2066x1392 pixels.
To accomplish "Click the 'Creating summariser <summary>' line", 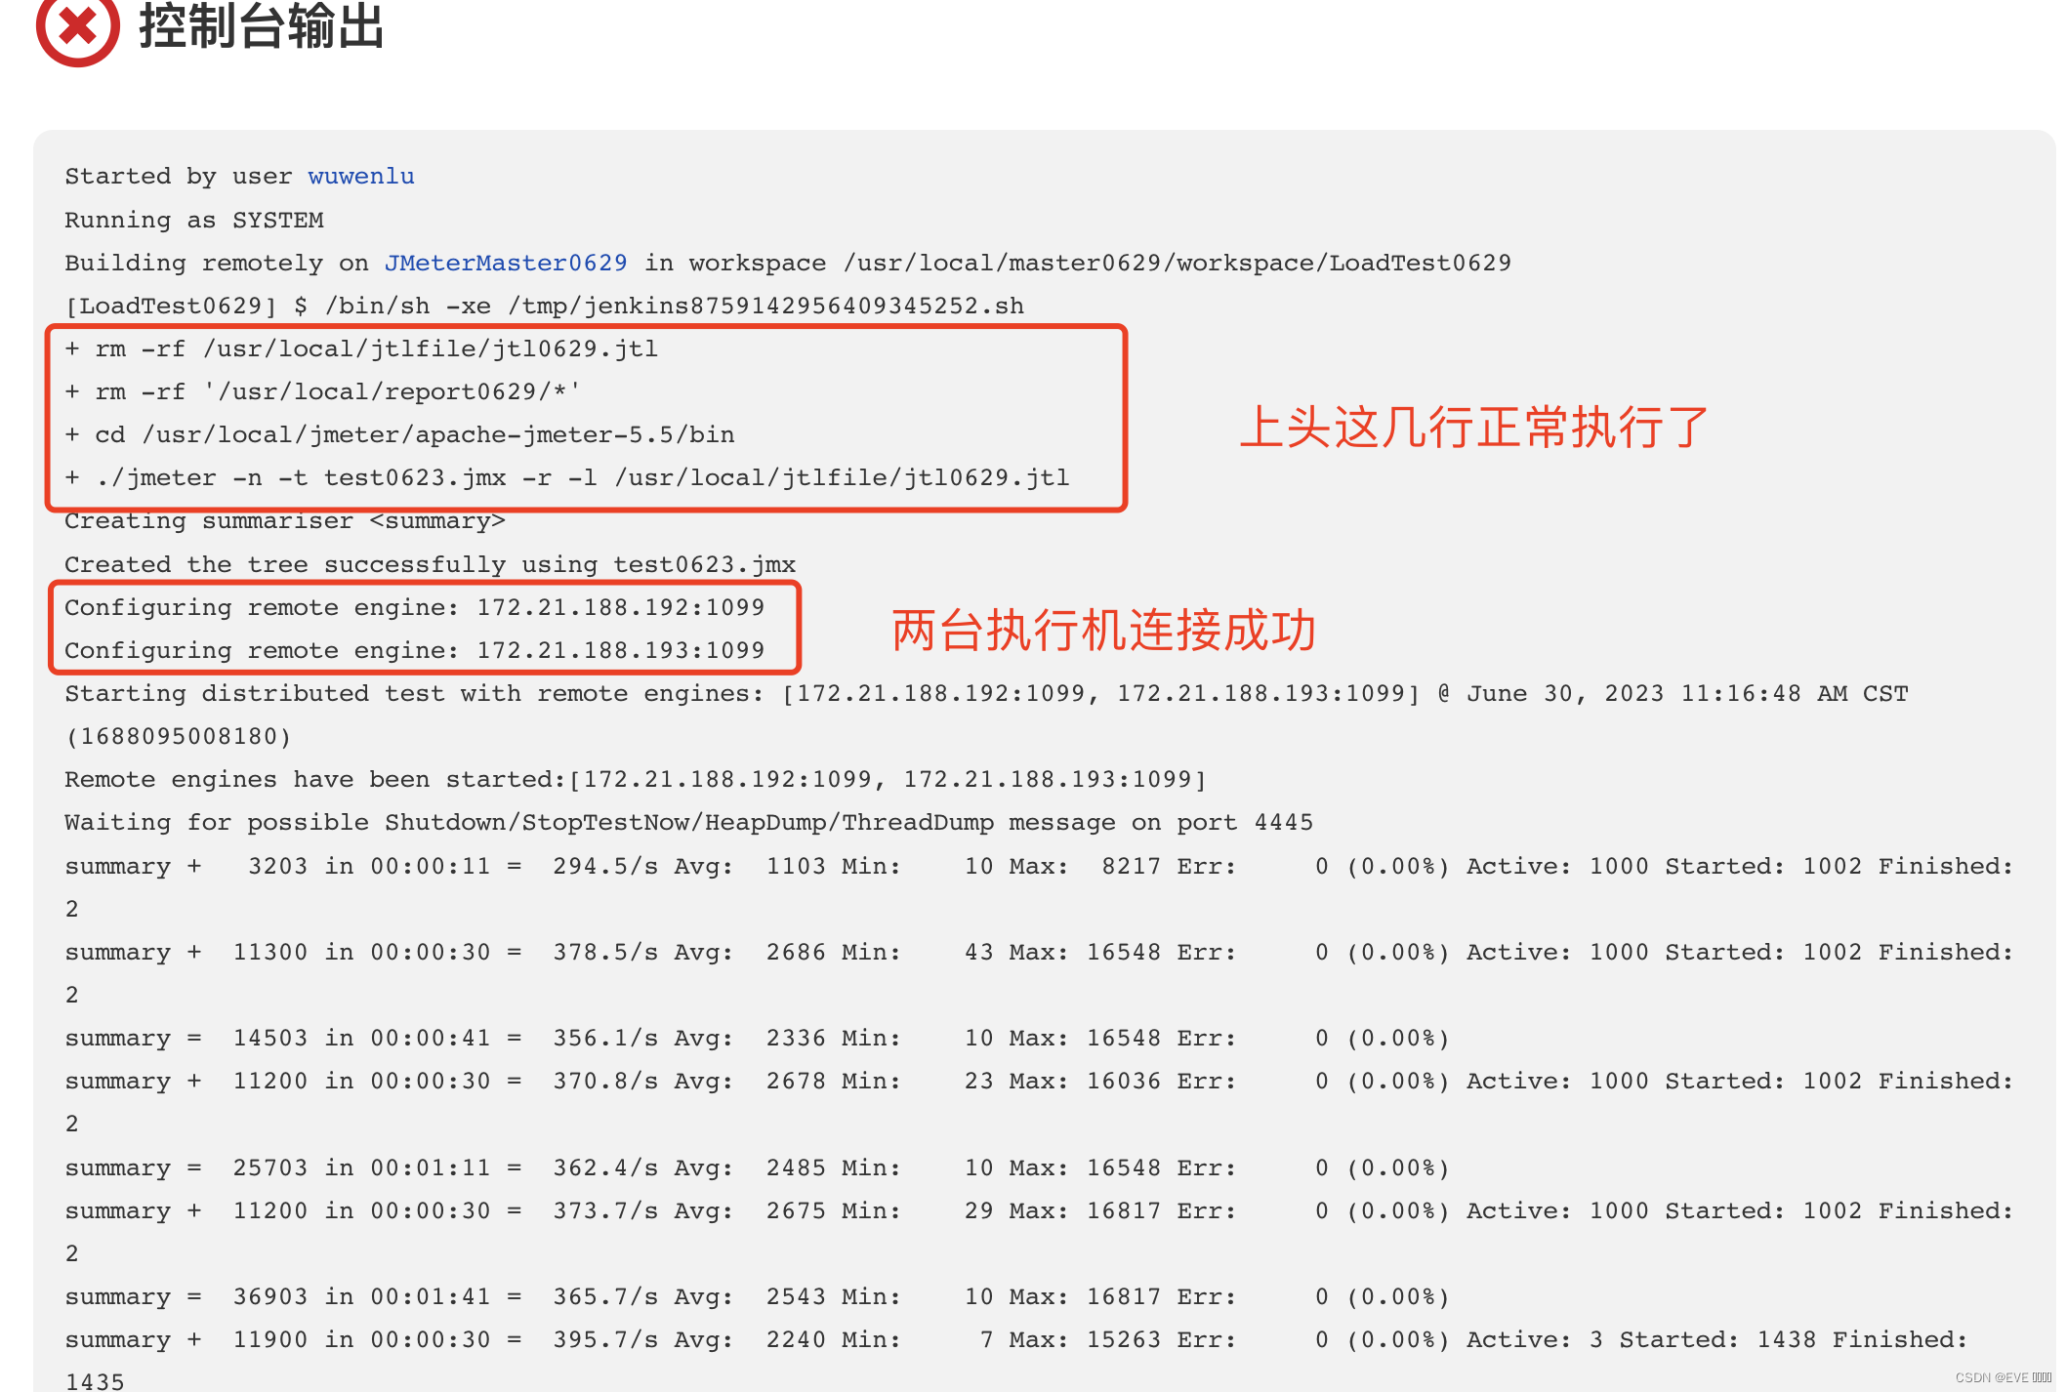I will pos(285,521).
